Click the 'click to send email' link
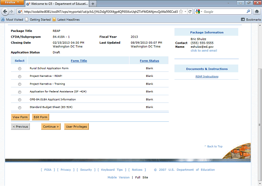 204,51
